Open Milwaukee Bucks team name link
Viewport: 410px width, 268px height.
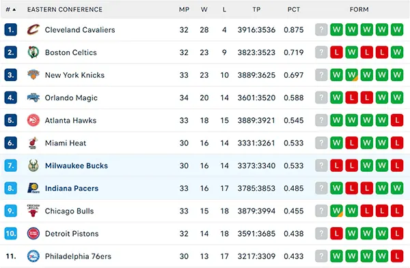77,166
